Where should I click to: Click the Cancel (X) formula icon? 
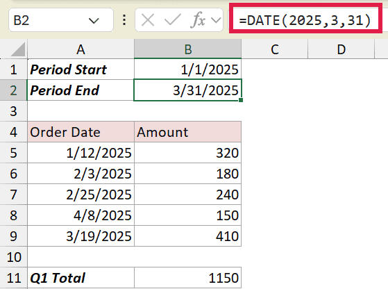click(148, 20)
